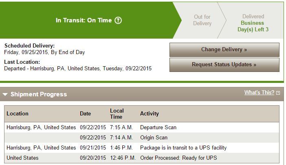Click the Order Processed: Ready for UPS row
The height and width of the screenshot is (165, 286).
click(x=178, y=158)
